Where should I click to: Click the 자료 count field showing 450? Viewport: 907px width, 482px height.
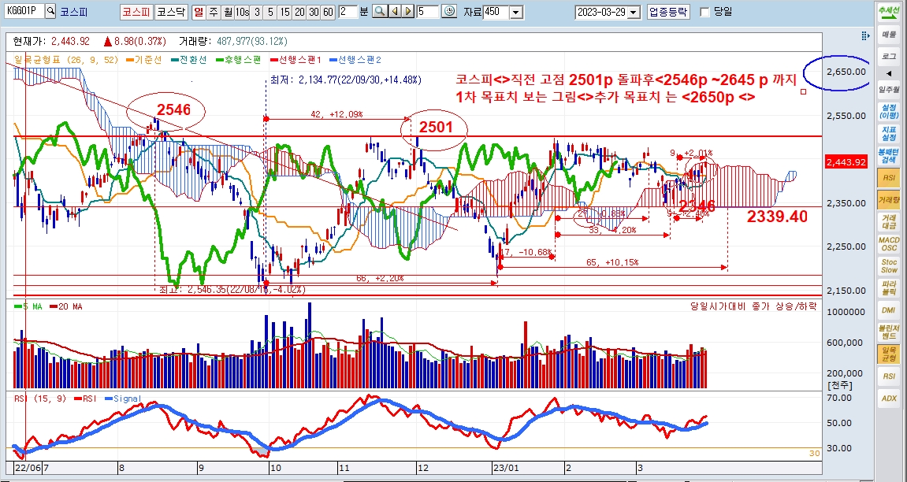496,12
